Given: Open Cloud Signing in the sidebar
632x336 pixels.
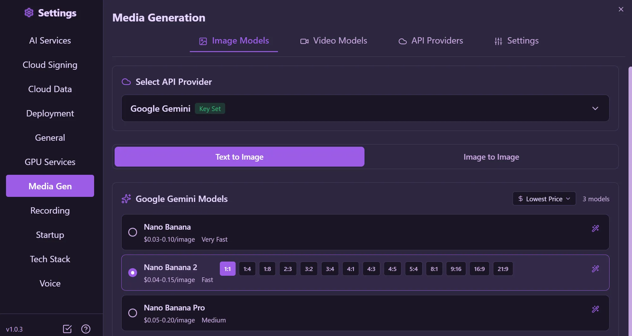Looking at the screenshot, I should [50, 65].
